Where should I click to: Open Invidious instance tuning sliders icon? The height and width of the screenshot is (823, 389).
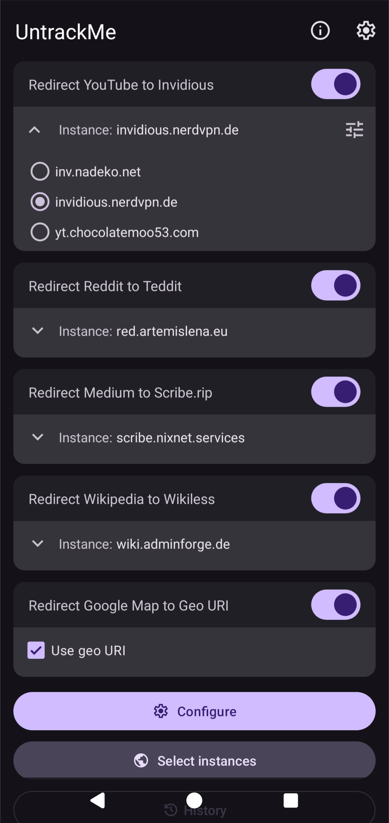point(354,130)
